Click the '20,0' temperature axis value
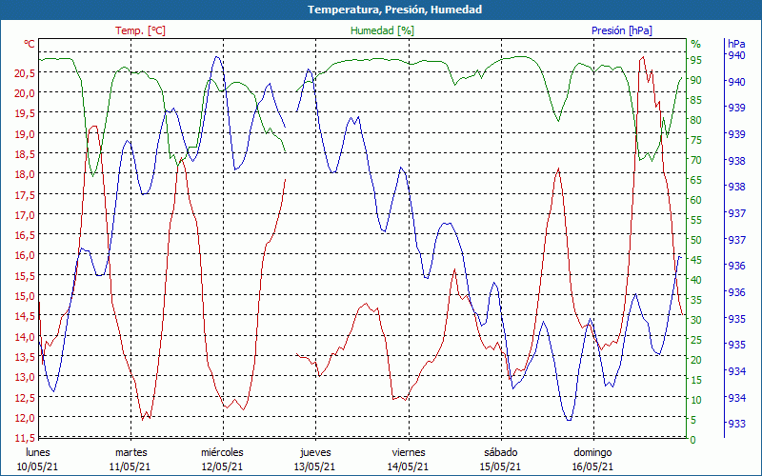762x476 pixels. pos(25,93)
